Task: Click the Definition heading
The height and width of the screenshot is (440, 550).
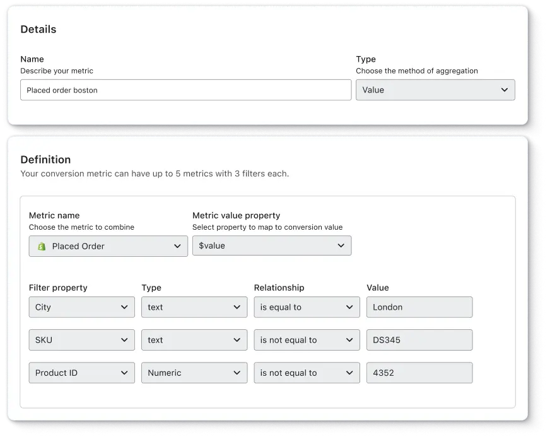Action: [45, 160]
